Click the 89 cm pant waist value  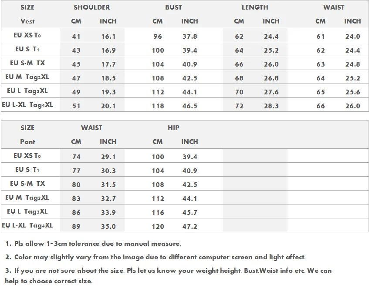coord(76,227)
